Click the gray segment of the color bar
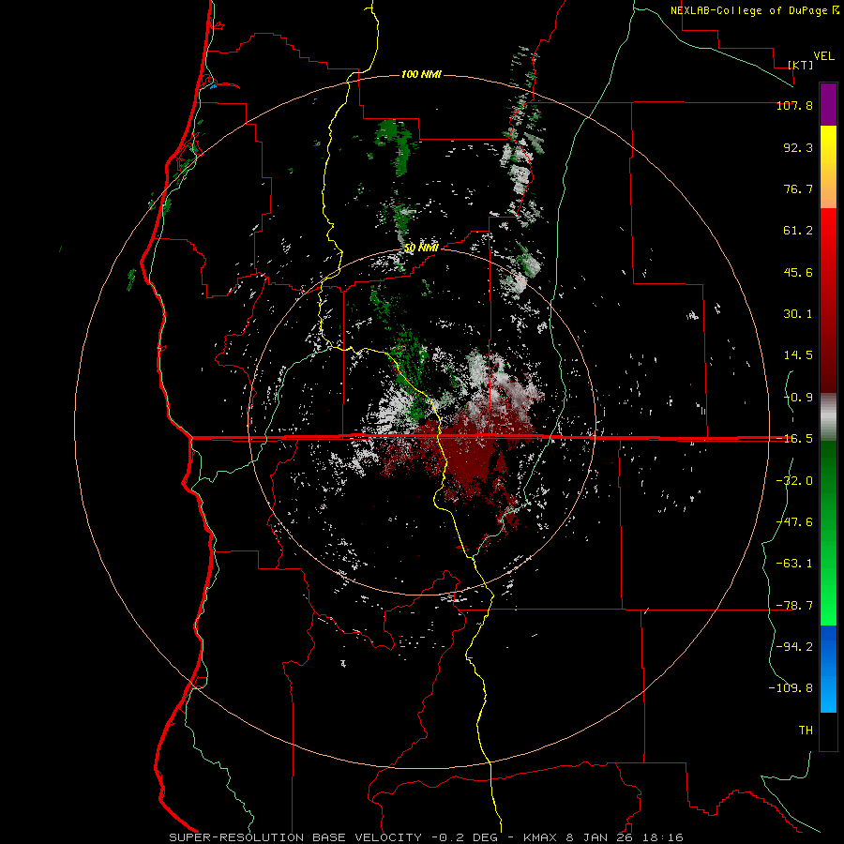This screenshot has width=844, height=844. pyautogui.click(x=828, y=417)
